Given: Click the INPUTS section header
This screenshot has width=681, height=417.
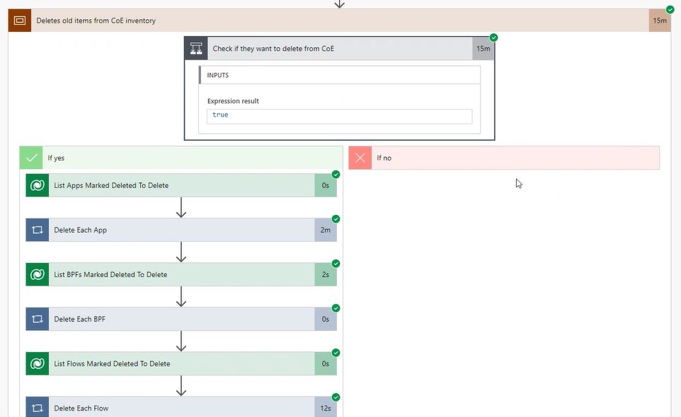Looking at the screenshot, I should [x=340, y=75].
